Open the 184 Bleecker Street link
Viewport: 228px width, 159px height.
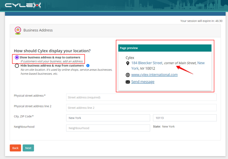(147, 63)
